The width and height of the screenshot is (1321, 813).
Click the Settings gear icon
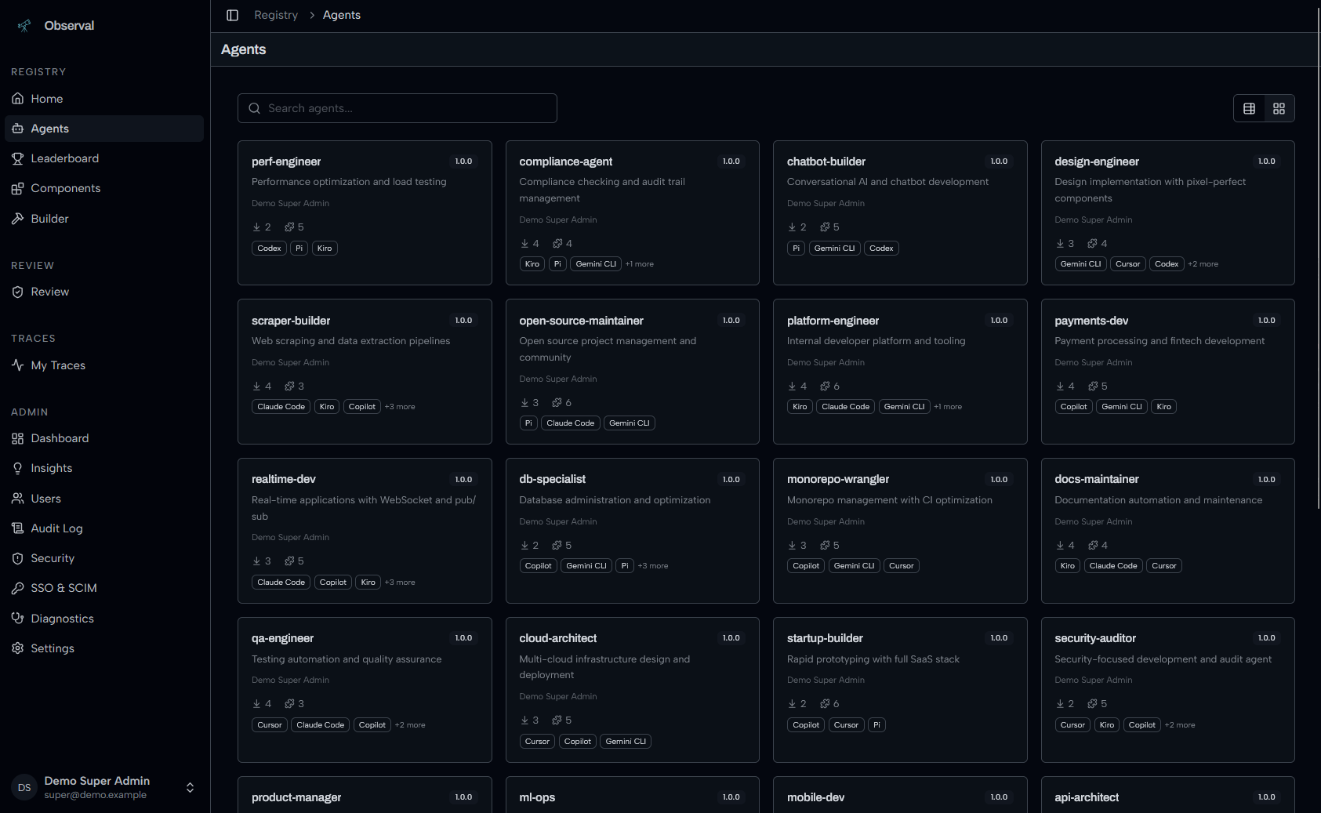(x=18, y=648)
